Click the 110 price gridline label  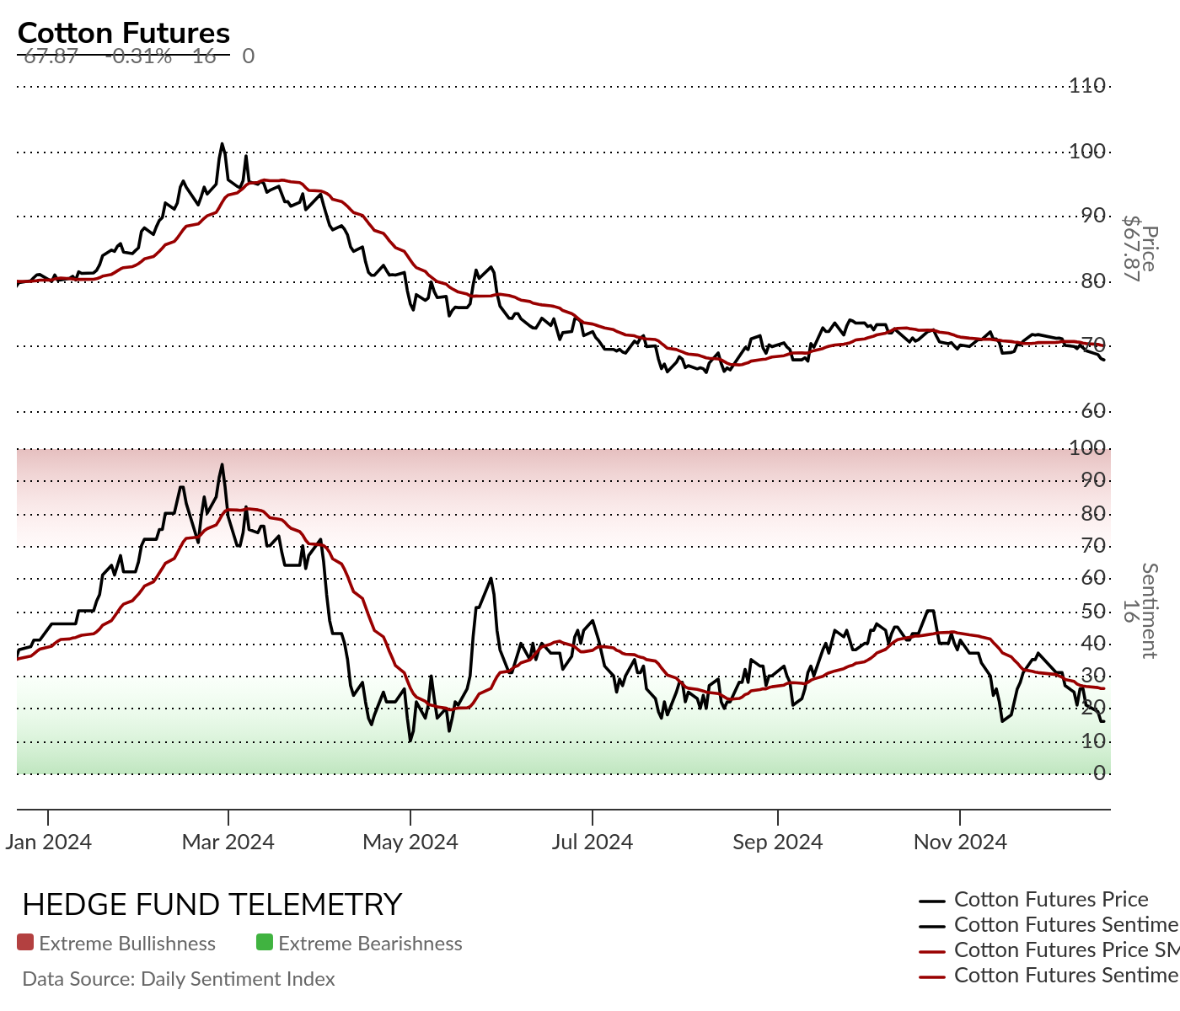tap(1087, 85)
